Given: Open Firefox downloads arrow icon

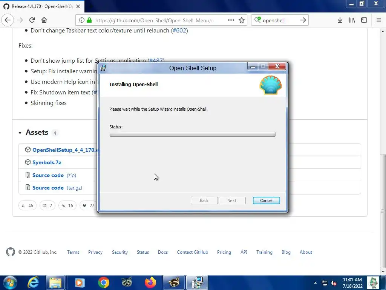Looking at the screenshot, I should (x=340, y=20).
